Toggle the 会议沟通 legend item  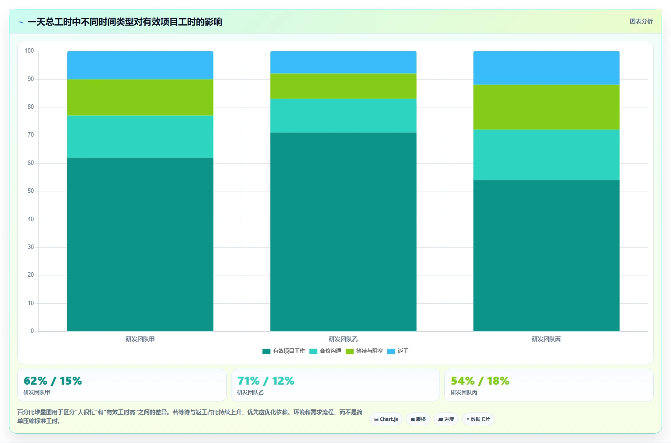click(325, 351)
